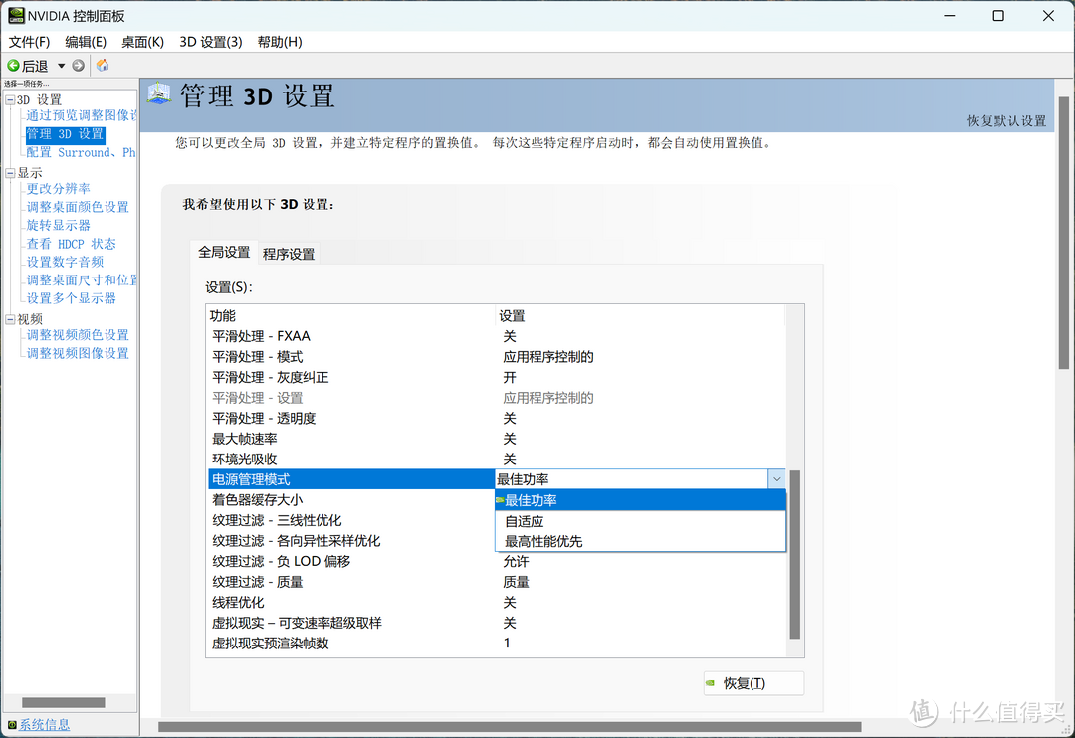Minimize the NVIDIA 控制面板 window
The width and height of the screenshot is (1075, 738).
(x=949, y=15)
